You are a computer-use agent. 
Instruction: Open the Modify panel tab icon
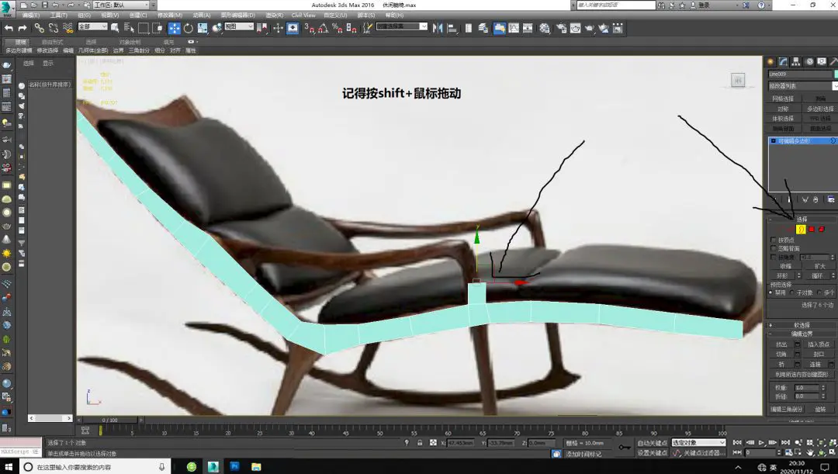coord(783,62)
